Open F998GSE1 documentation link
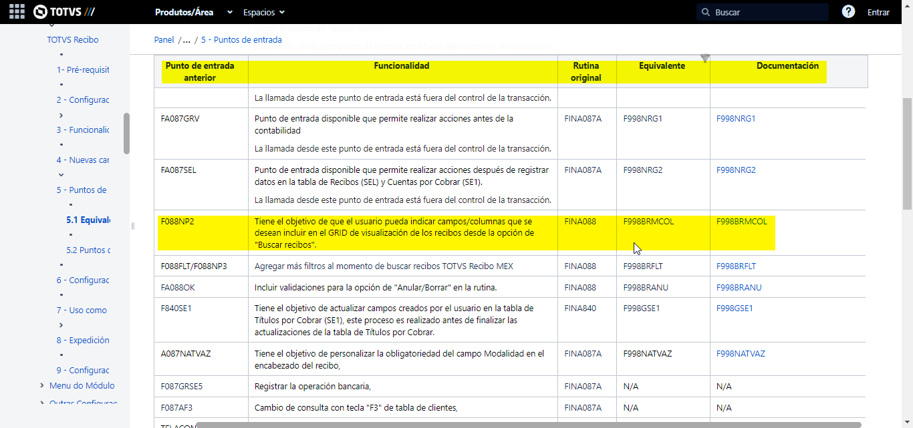913x428 pixels. (735, 308)
